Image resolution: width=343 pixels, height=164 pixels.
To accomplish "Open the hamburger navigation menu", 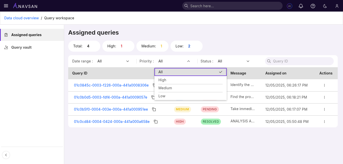I will tap(6, 6).
